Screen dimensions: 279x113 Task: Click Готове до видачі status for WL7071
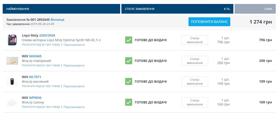click(x=151, y=82)
